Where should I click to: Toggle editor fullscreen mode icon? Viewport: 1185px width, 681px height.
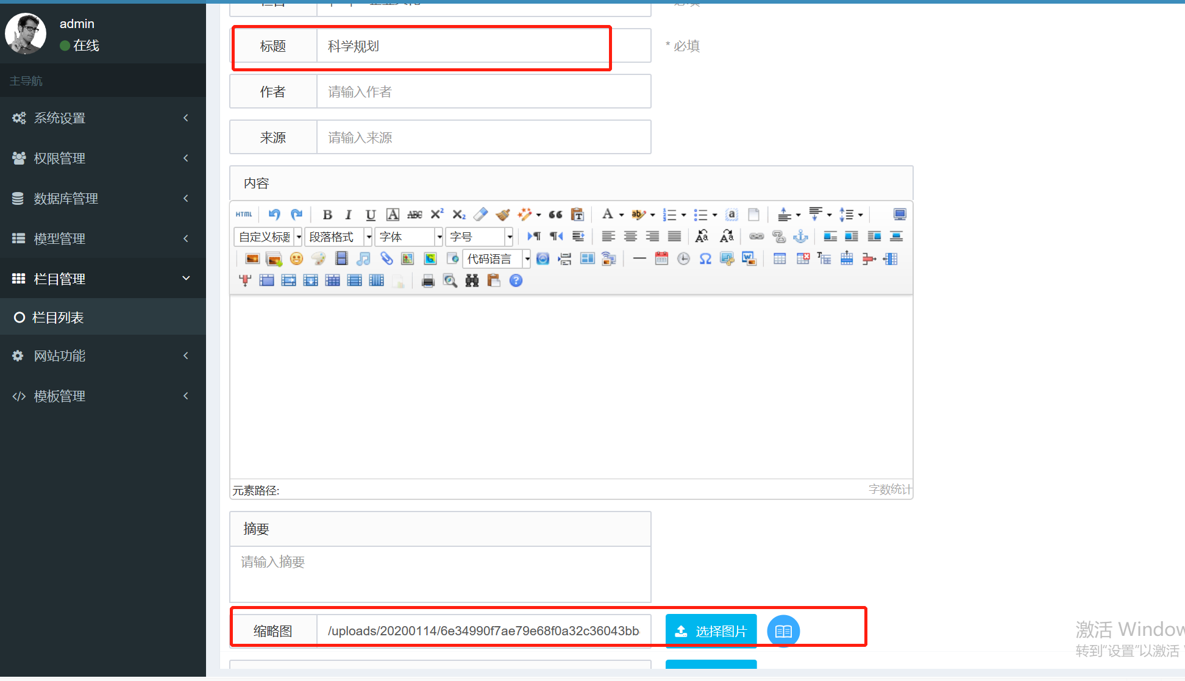tap(900, 215)
